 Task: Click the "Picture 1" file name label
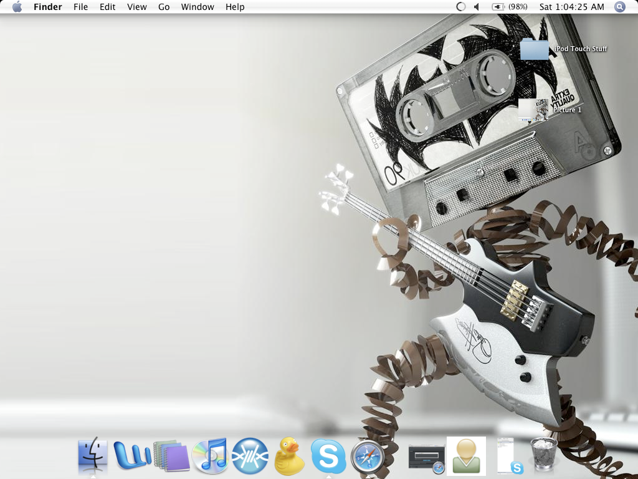coord(567,110)
